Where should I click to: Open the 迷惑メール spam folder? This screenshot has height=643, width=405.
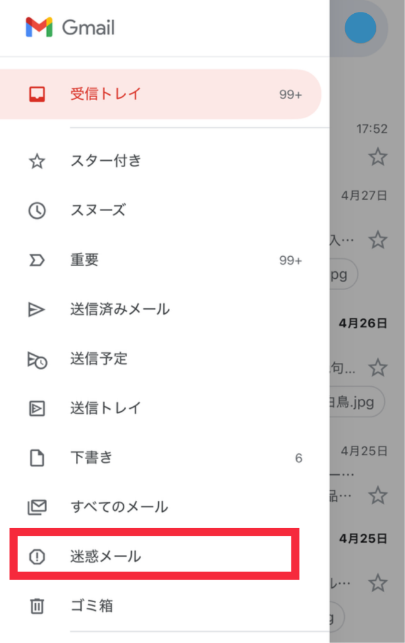coord(105,556)
